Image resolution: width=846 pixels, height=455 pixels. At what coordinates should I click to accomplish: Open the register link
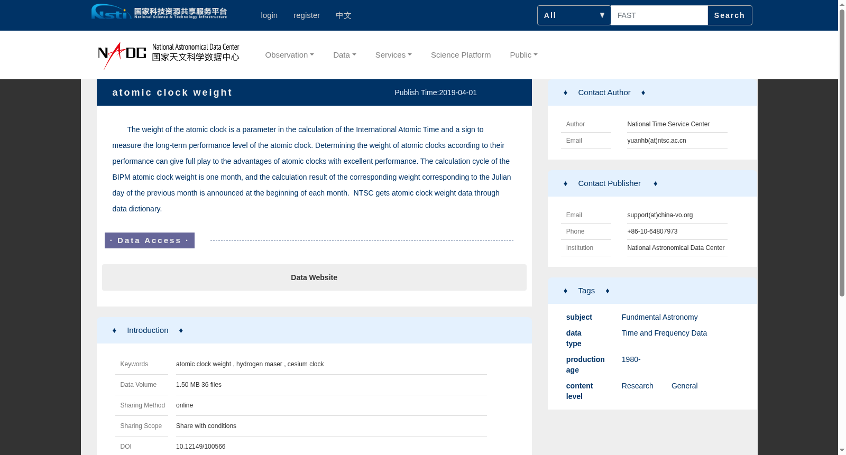coord(307,15)
